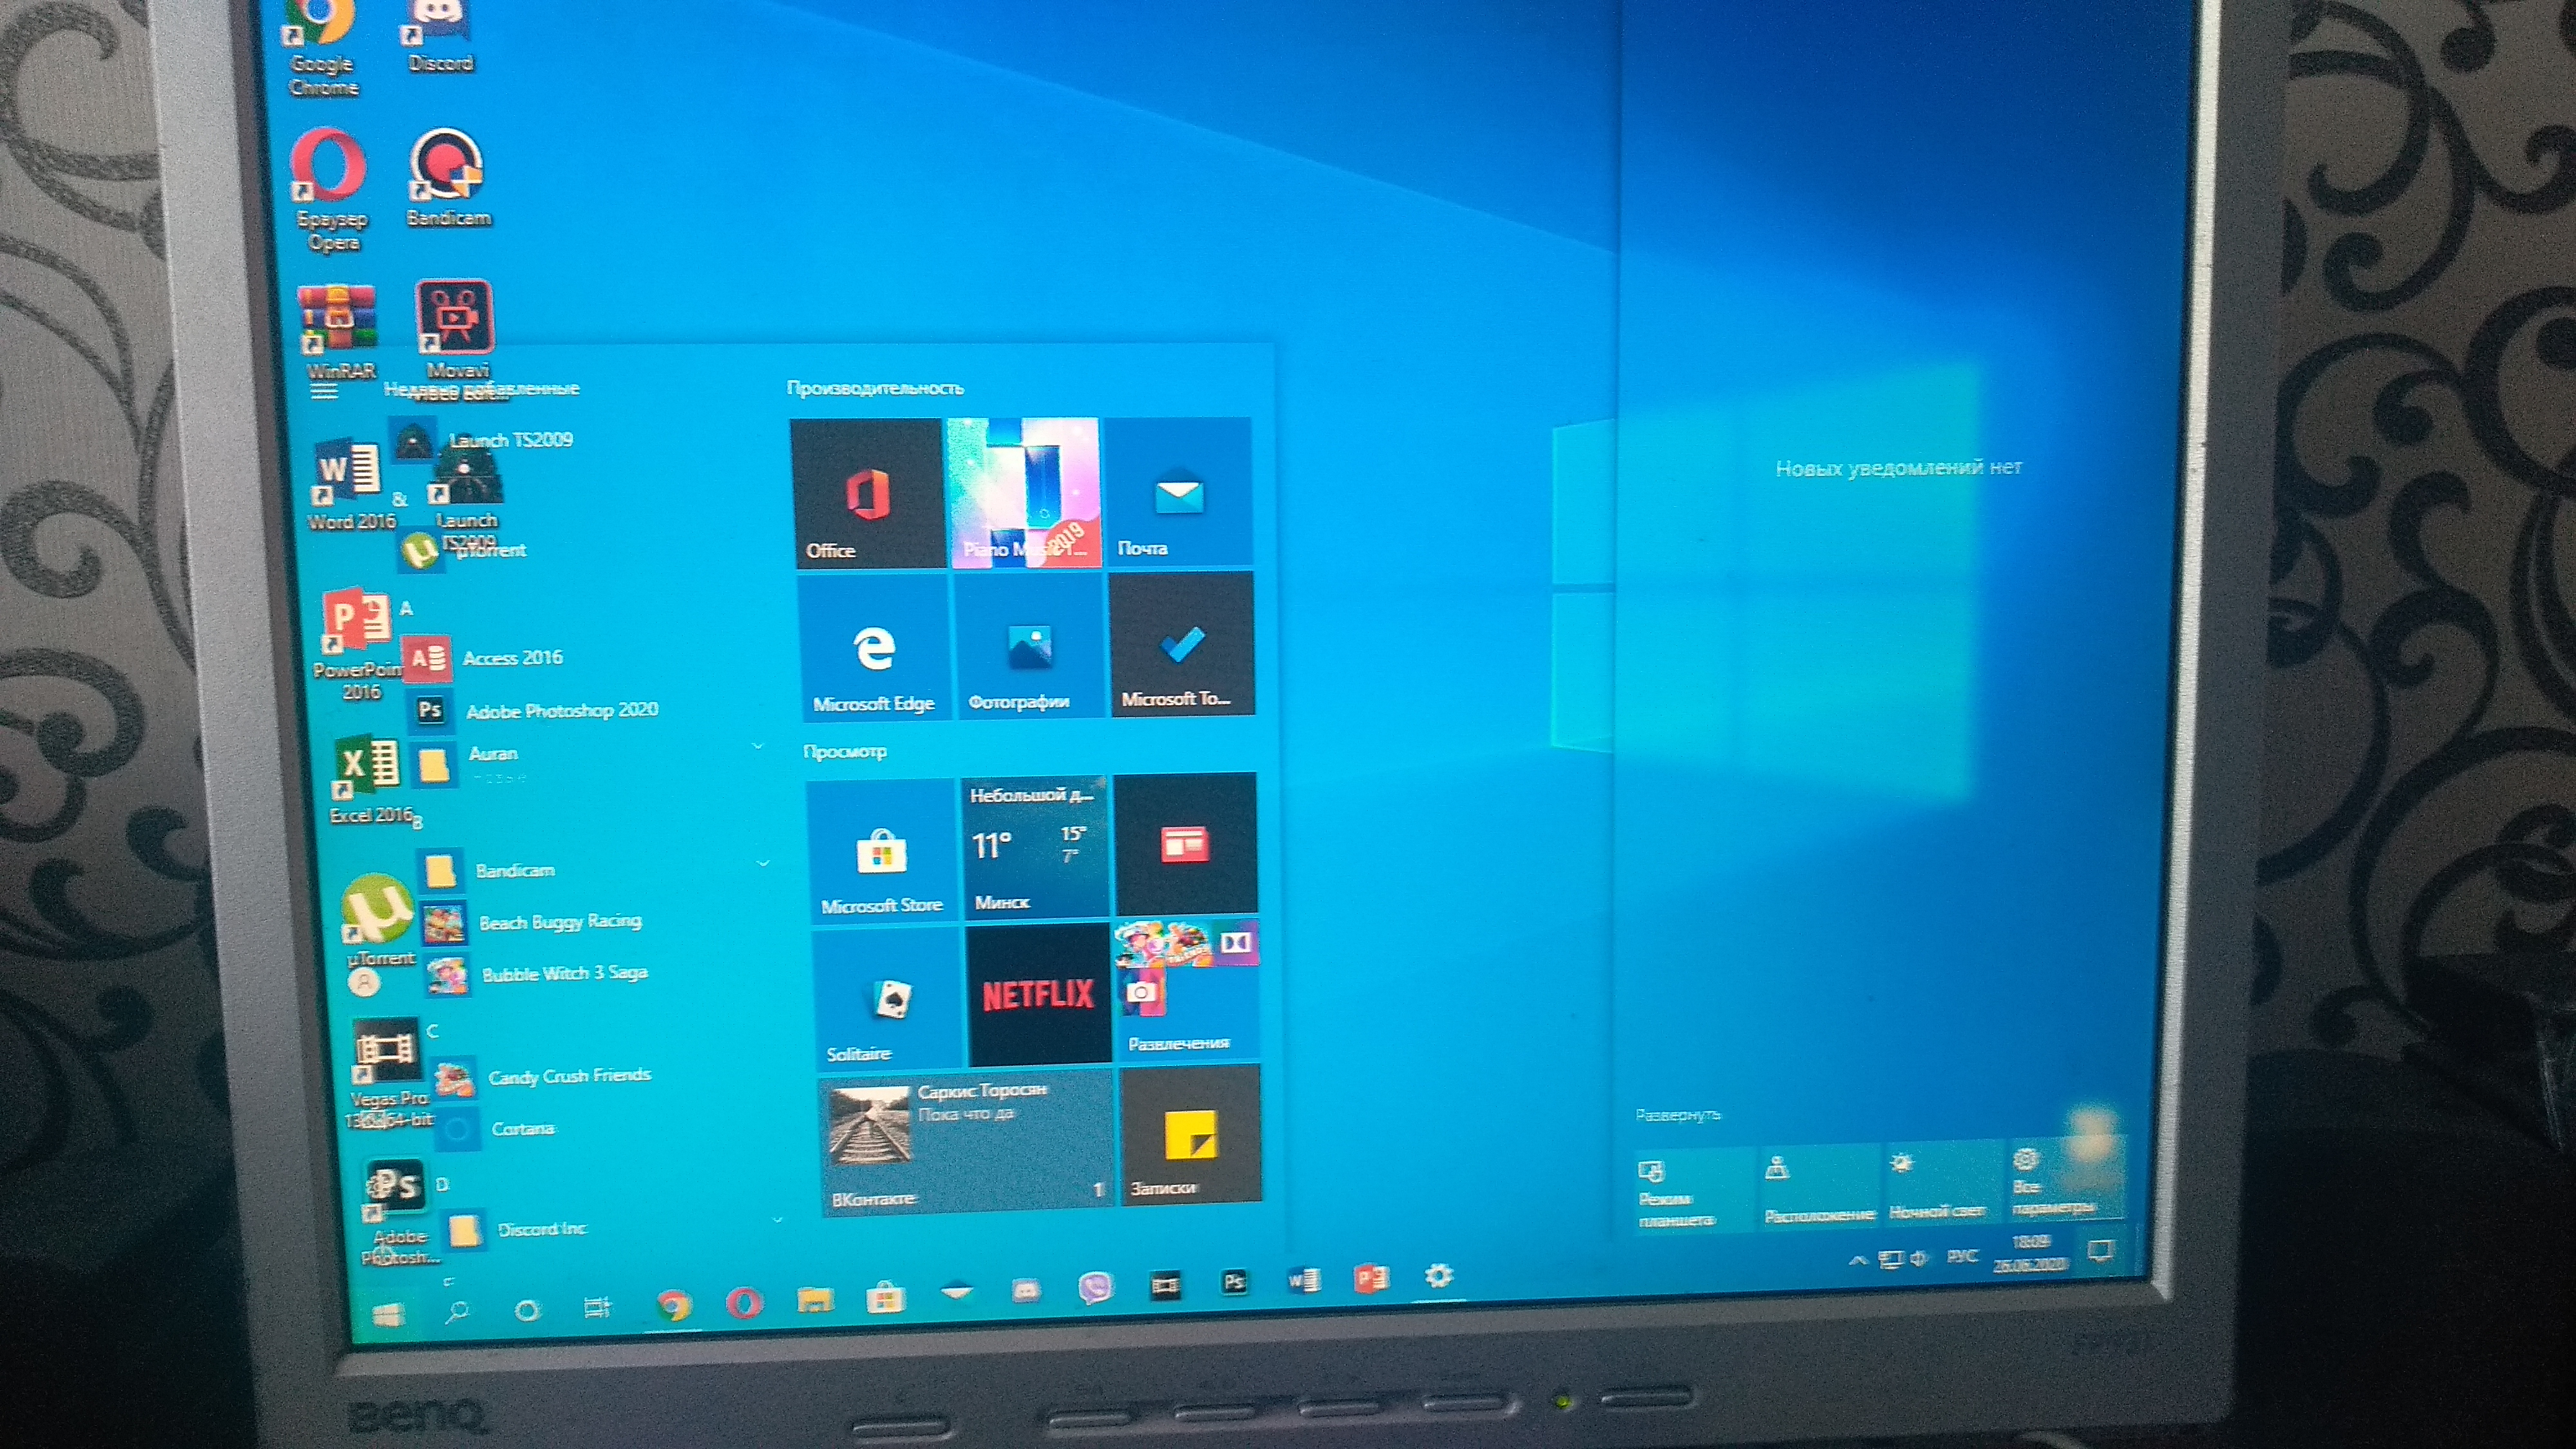The height and width of the screenshot is (1449, 2576).
Task: Select Bandicam desktop shortcut
Action: click(x=447, y=177)
